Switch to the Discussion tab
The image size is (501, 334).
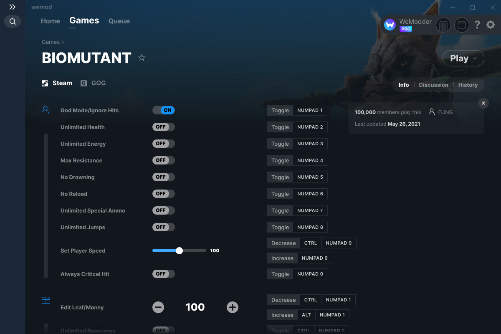pos(433,85)
